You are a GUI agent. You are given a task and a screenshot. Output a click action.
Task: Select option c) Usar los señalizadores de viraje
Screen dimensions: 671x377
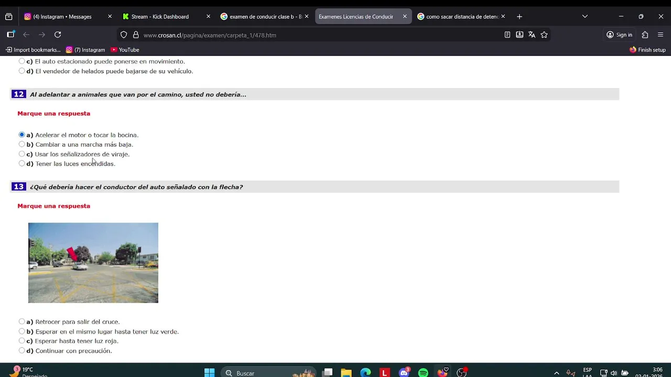click(21, 154)
